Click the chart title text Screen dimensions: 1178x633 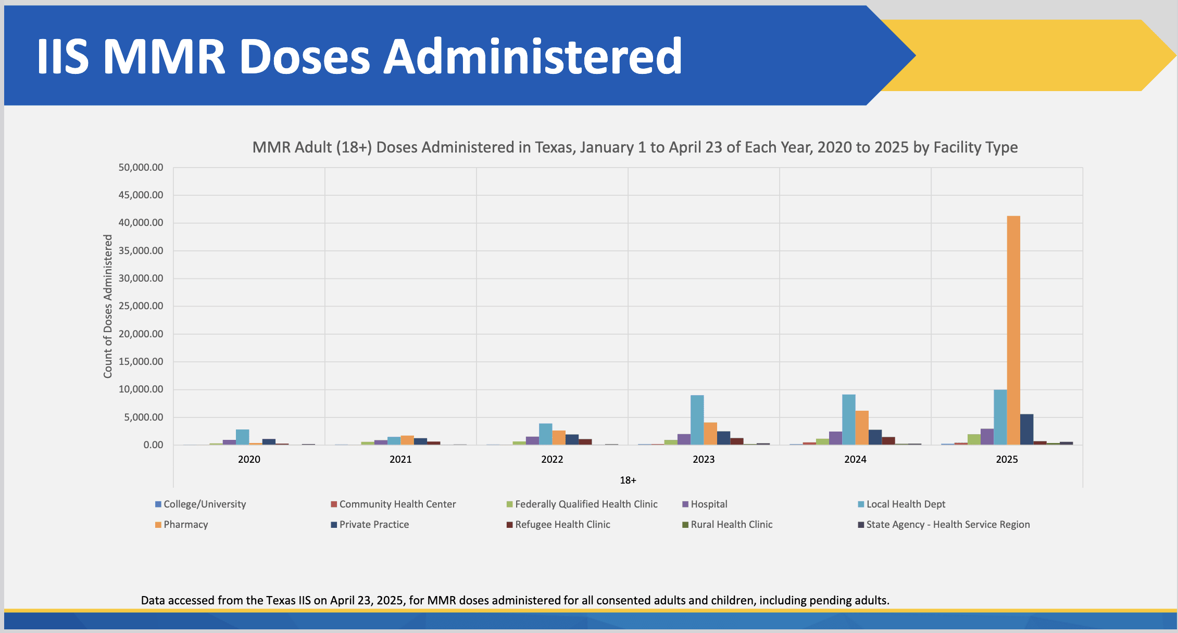[x=635, y=147]
